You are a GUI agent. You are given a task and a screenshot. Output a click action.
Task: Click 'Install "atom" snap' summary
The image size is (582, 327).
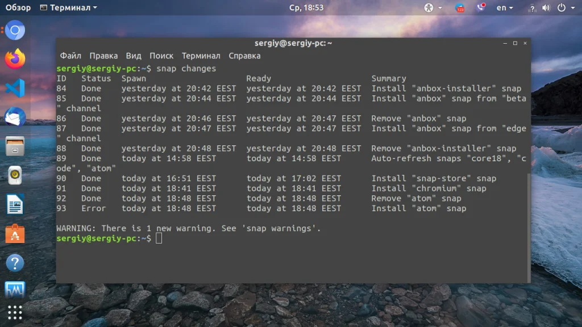pyautogui.click(x=419, y=208)
